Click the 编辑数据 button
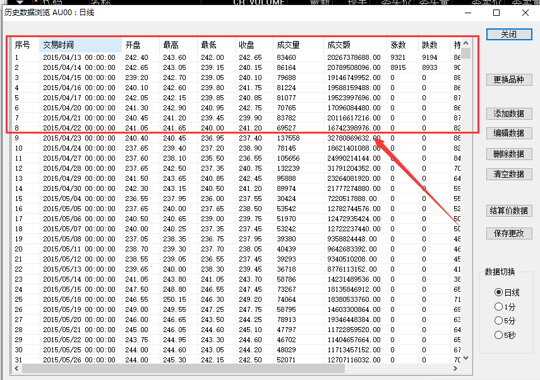The width and height of the screenshot is (540, 380). coord(509,134)
